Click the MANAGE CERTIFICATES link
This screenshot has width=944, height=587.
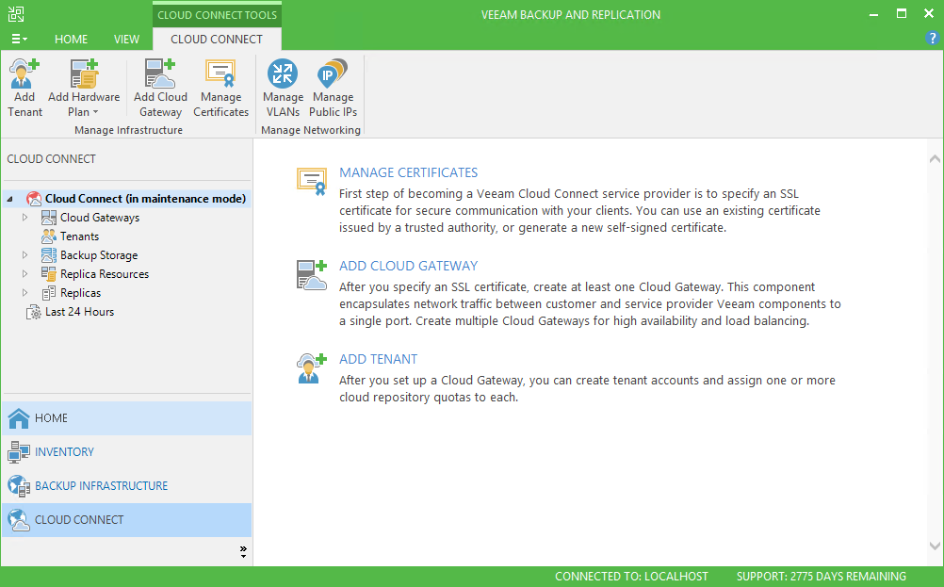coord(408,172)
